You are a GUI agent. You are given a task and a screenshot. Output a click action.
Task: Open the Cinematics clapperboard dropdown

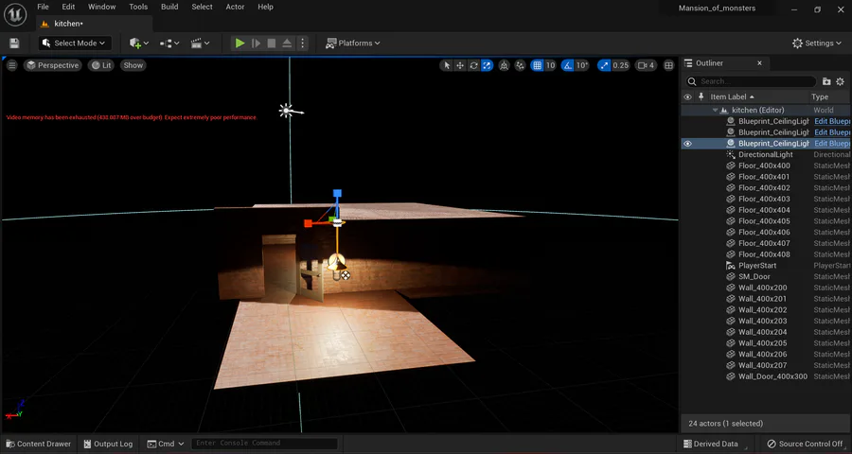(x=200, y=43)
